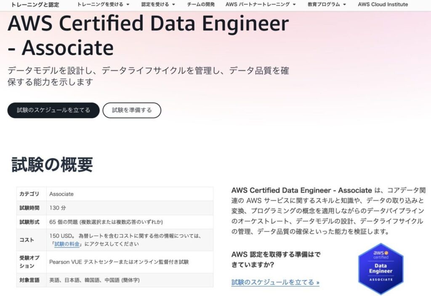
Task: Select the 受験オプション row label
Action: pyautogui.click(x=29, y=262)
